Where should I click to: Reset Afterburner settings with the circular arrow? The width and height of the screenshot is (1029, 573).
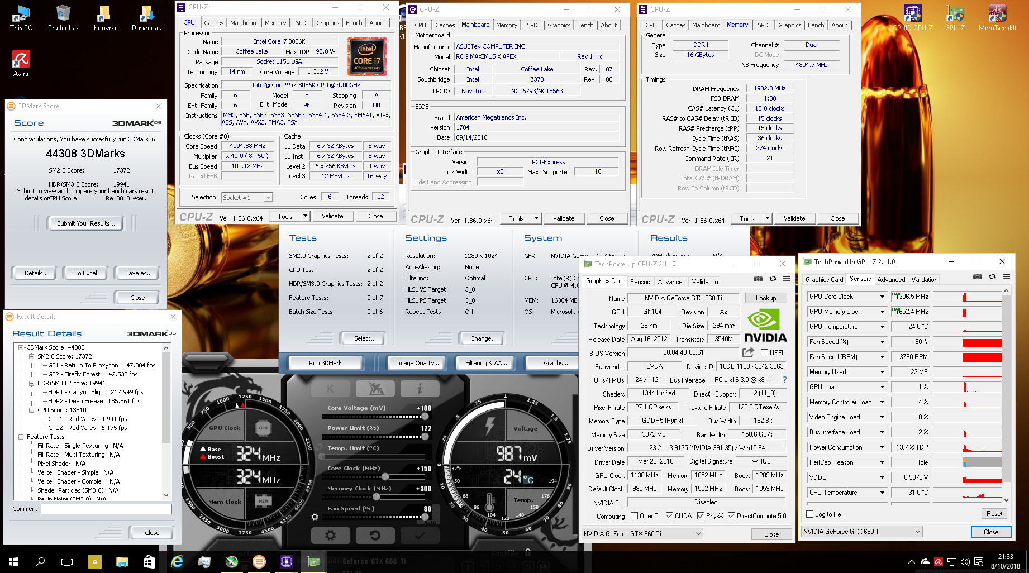[375, 536]
